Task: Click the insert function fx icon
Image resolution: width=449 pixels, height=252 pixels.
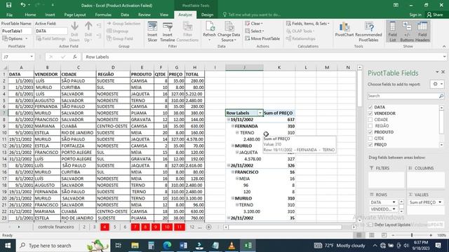Action: [75, 57]
